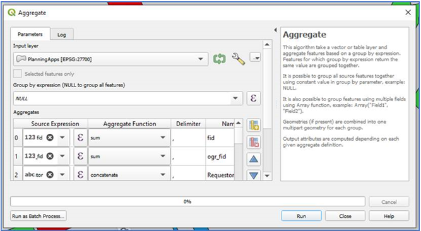Screen dimensions: 421x231
Task: Click parameters panel scrollbar up arrow
Action: coord(267,44)
